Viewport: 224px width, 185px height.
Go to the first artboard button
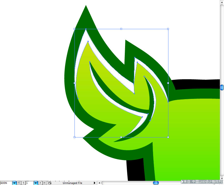(19, 183)
